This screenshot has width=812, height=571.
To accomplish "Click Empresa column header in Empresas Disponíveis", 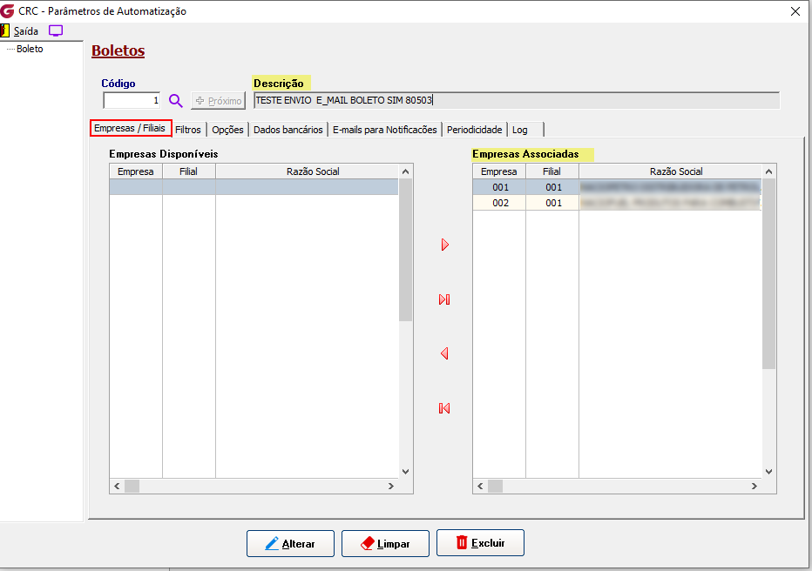I will click(x=136, y=171).
